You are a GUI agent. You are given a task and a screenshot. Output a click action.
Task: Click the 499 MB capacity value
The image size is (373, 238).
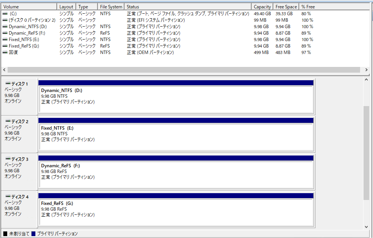click(261, 52)
